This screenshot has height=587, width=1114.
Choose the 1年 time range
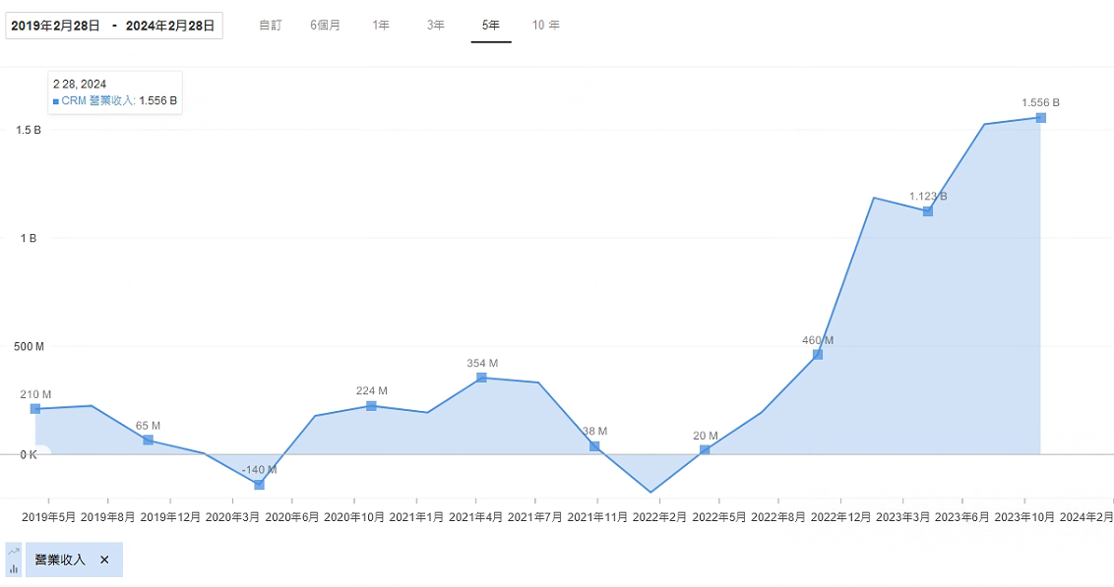pyautogui.click(x=381, y=26)
